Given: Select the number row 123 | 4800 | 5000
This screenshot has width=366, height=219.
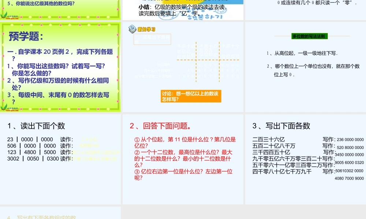Looking at the screenshot, I should (31, 152).
